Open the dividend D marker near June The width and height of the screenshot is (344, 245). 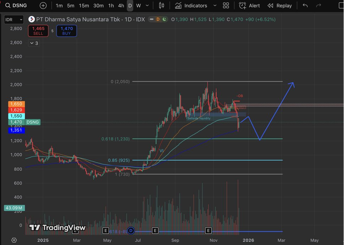pyautogui.click(x=131, y=230)
